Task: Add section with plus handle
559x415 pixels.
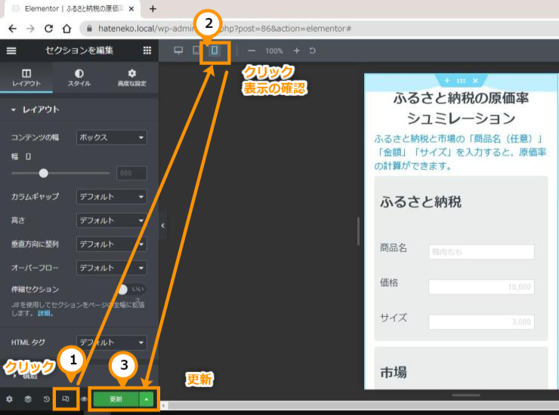Action: (x=446, y=81)
